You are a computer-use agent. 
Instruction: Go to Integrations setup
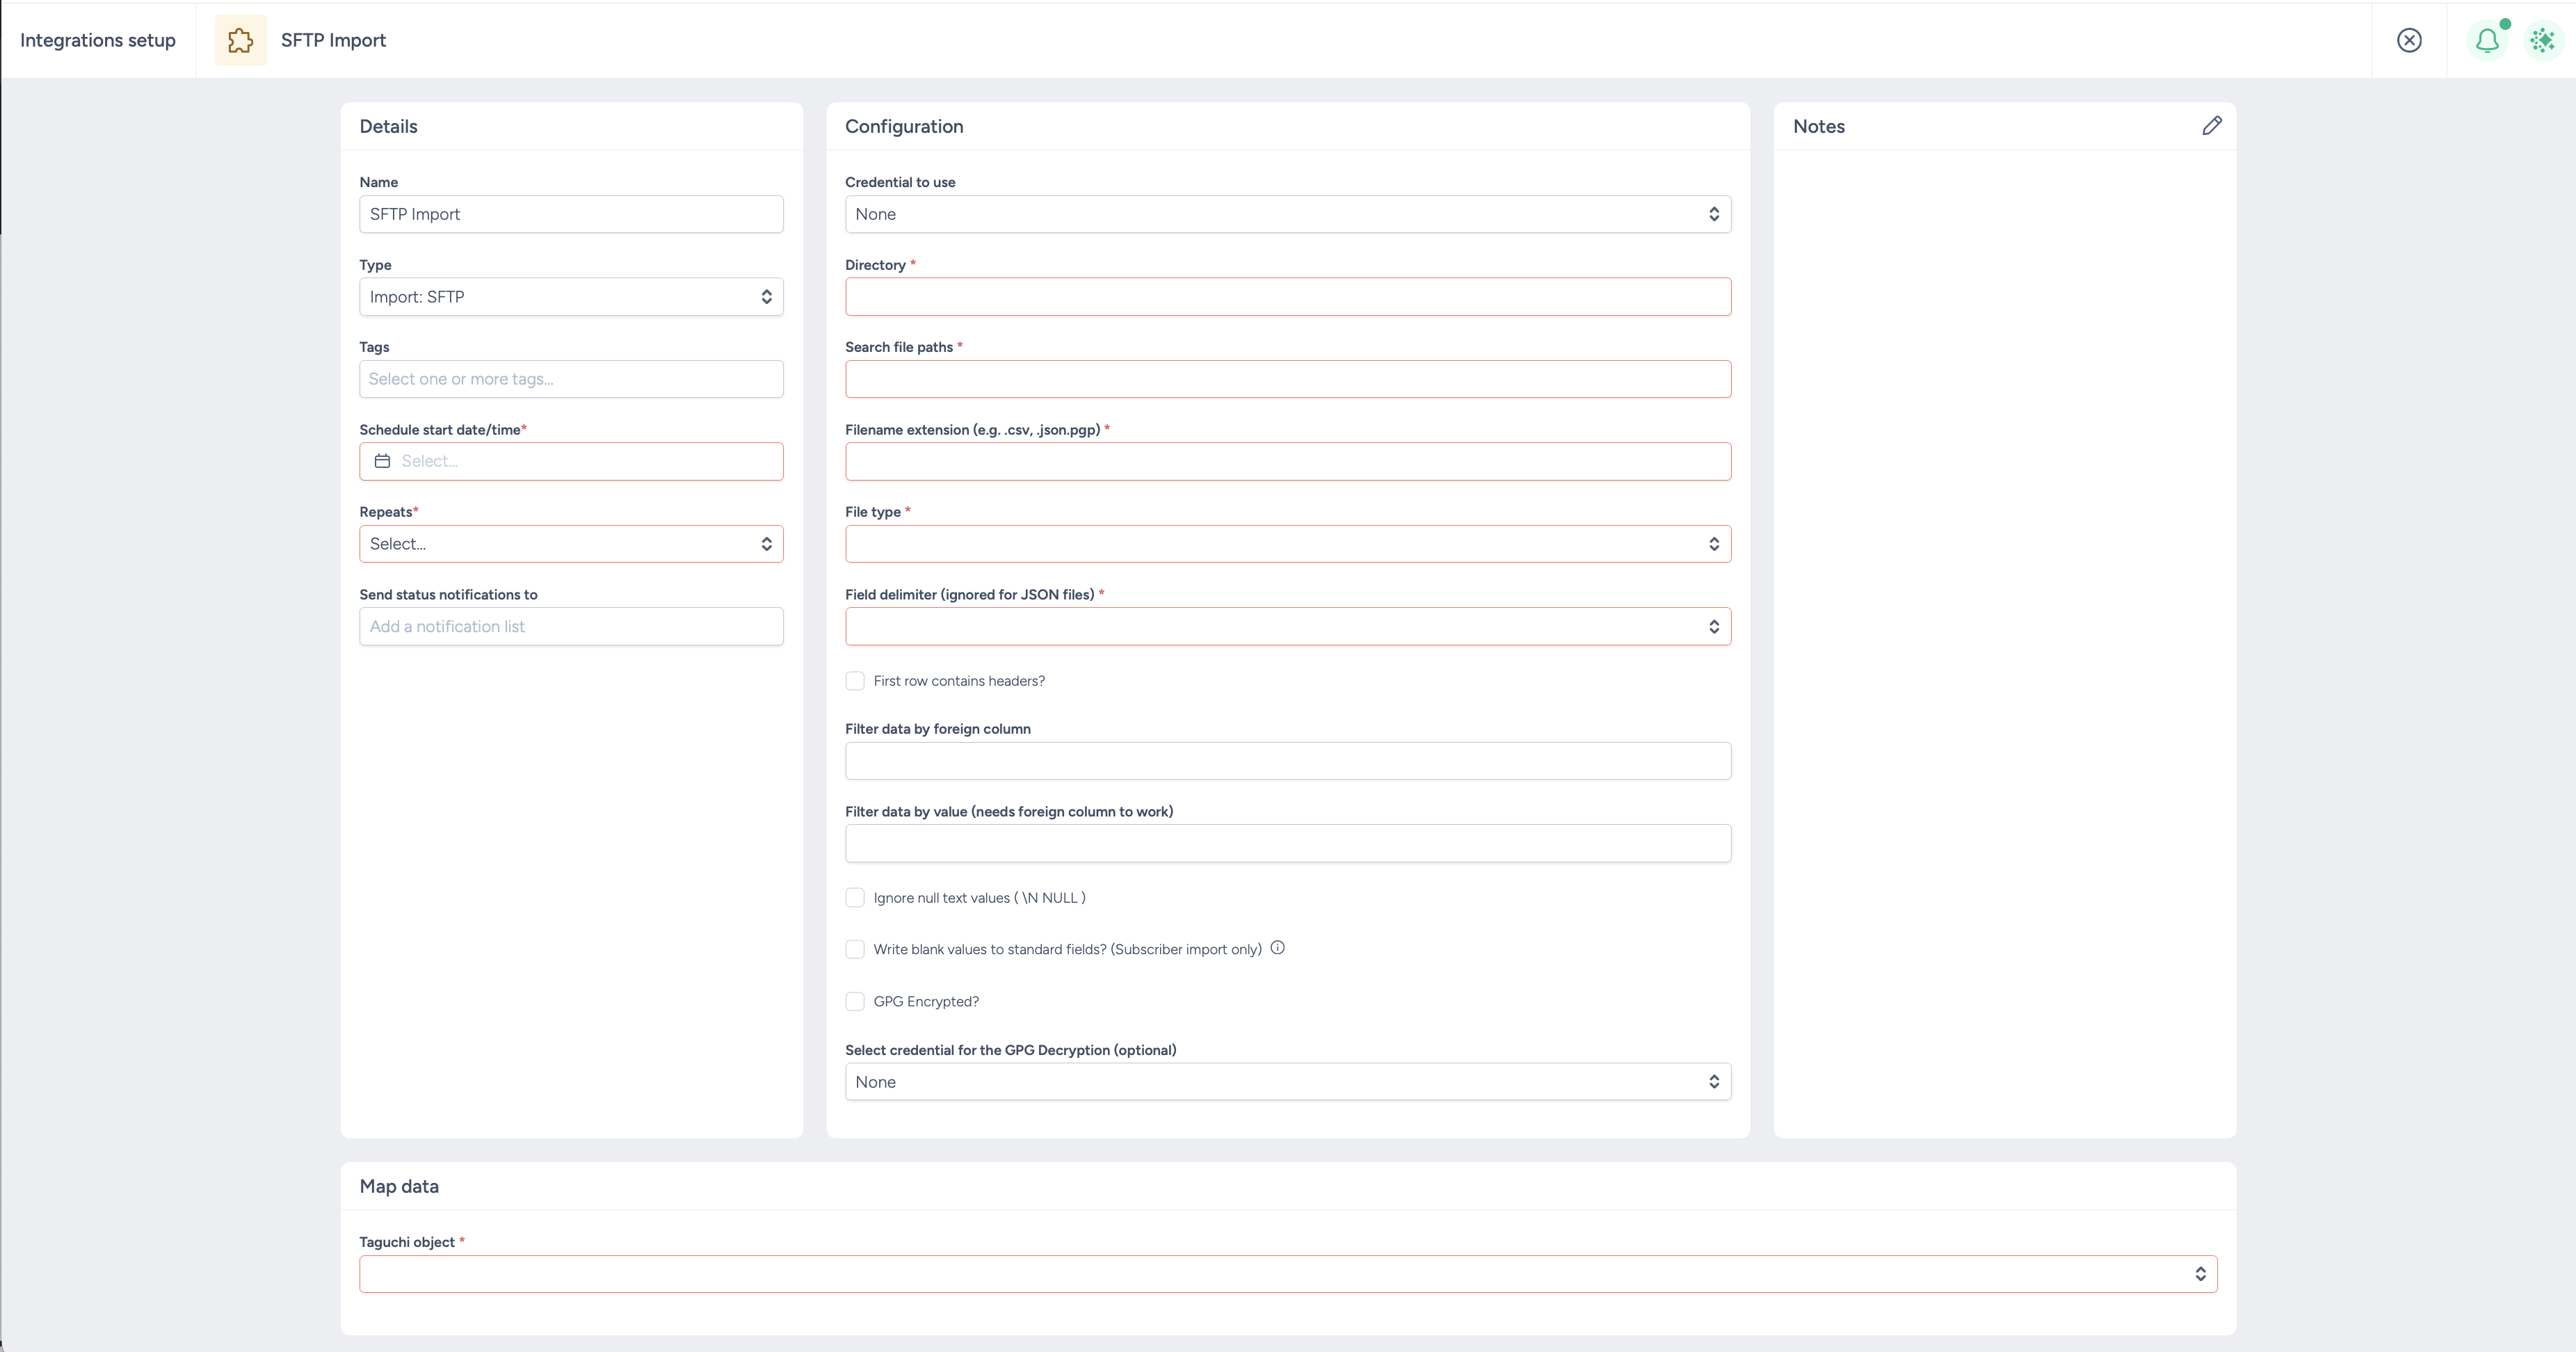click(98, 40)
